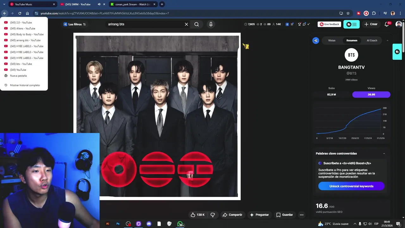Image resolution: width=405 pixels, height=228 pixels.
Task: Open the red ad-blocker extension icon
Action: click(366, 13)
